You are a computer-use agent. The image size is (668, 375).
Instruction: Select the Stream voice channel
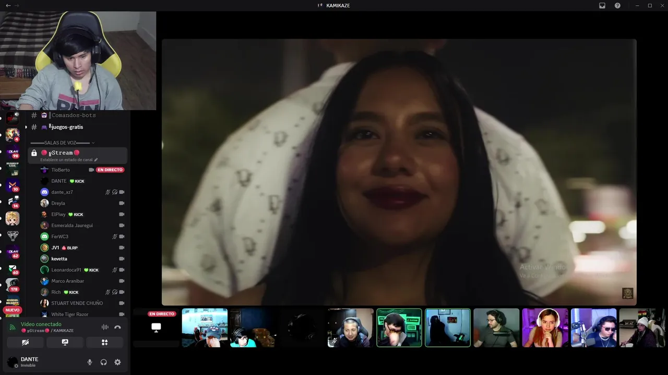[x=77, y=155]
